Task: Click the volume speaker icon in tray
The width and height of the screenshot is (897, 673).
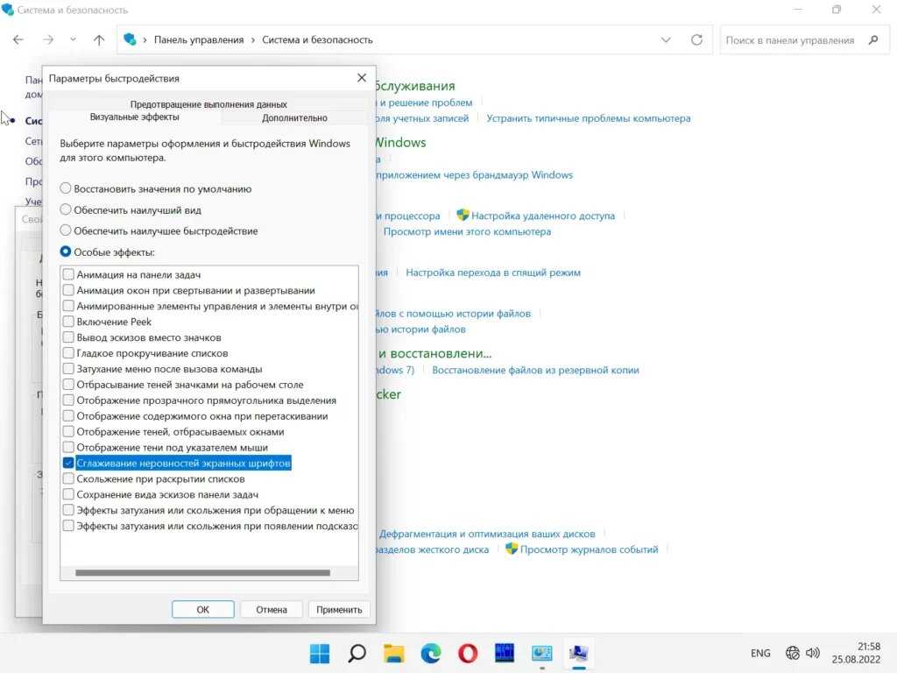Action: 813,653
